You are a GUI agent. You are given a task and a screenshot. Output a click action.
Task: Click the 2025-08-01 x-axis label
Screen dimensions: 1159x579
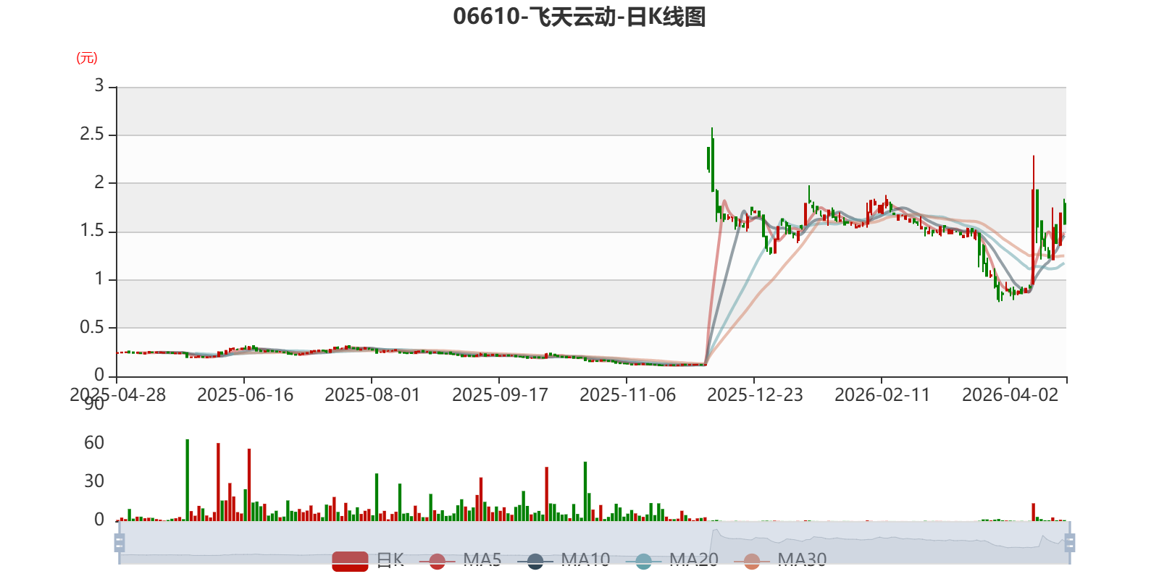pyautogui.click(x=372, y=395)
